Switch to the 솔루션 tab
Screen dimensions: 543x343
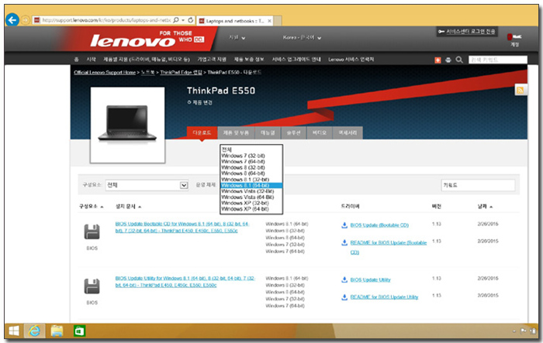294,132
